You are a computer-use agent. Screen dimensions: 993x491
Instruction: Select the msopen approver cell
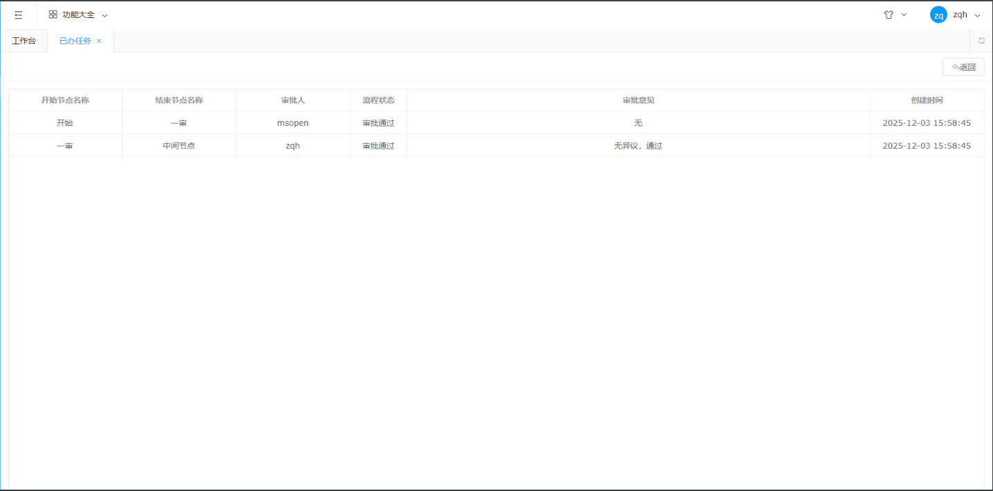click(x=293, y=123)
